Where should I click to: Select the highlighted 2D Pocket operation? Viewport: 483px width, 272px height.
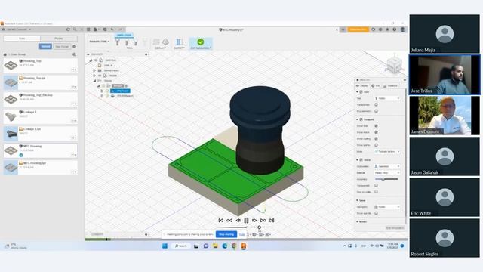pos(121,91)
